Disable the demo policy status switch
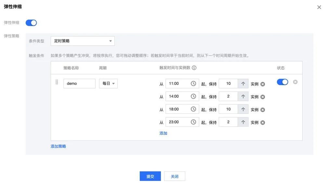This screenshot has width=325, height=183. 282,82
